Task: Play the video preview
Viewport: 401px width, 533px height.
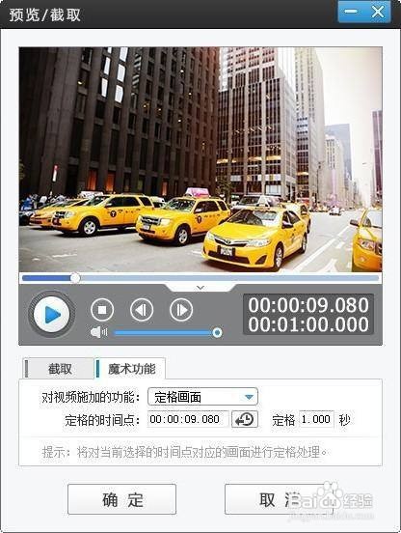Action: [x=51, y=314]
